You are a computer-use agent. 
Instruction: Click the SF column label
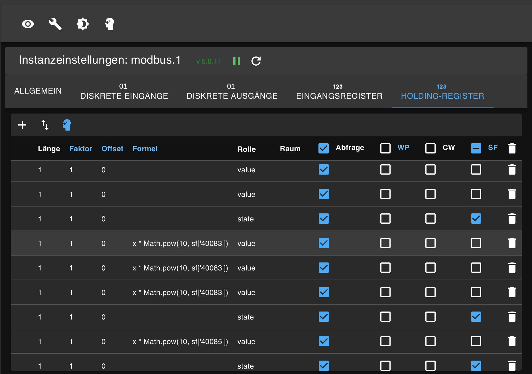pyautogui.click(x=493, y=147)
